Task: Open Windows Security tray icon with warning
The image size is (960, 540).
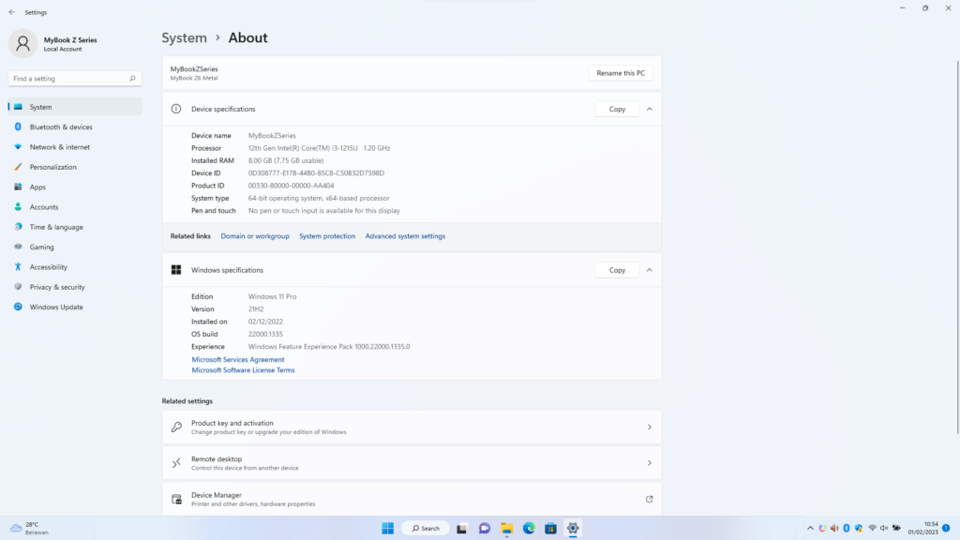Action: click(x=859, y=529)
